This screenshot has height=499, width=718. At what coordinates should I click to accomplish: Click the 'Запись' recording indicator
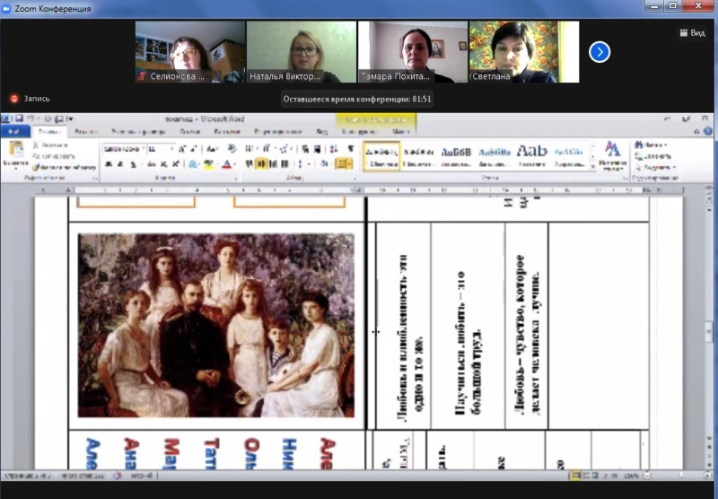coord(31,99)
